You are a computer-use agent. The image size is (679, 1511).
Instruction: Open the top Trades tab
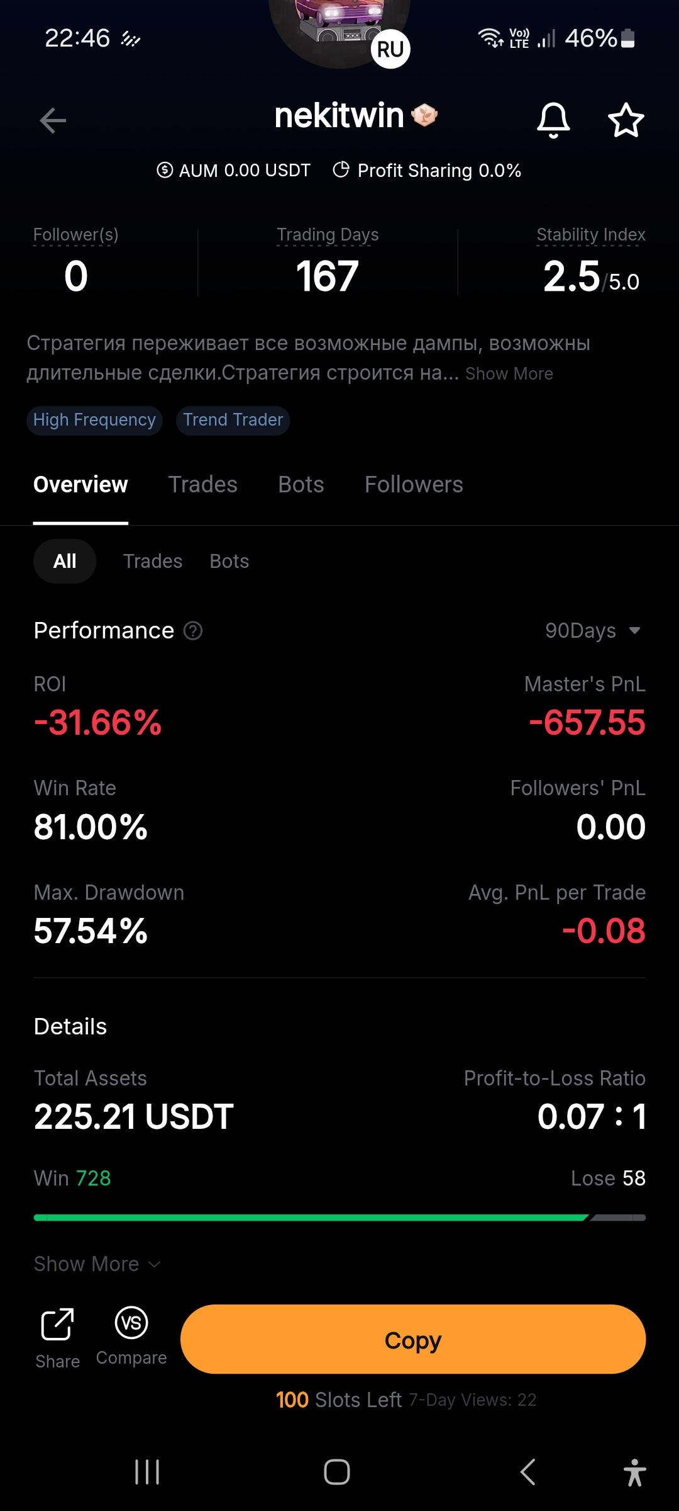coord(203,484)
